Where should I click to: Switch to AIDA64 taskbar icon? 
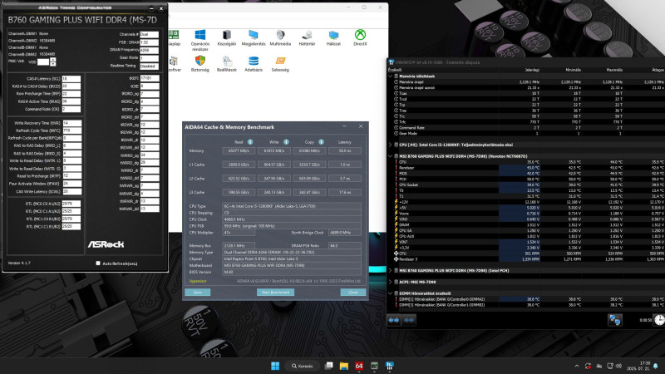[359, 366]
